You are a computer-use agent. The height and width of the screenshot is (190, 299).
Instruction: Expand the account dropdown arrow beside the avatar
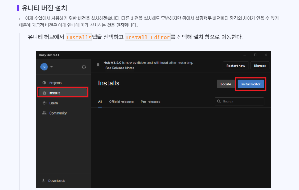[x=51, y=67]
